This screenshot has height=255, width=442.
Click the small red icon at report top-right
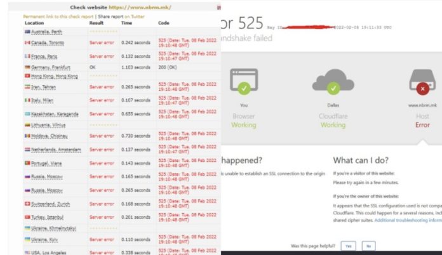coord(218,8)
